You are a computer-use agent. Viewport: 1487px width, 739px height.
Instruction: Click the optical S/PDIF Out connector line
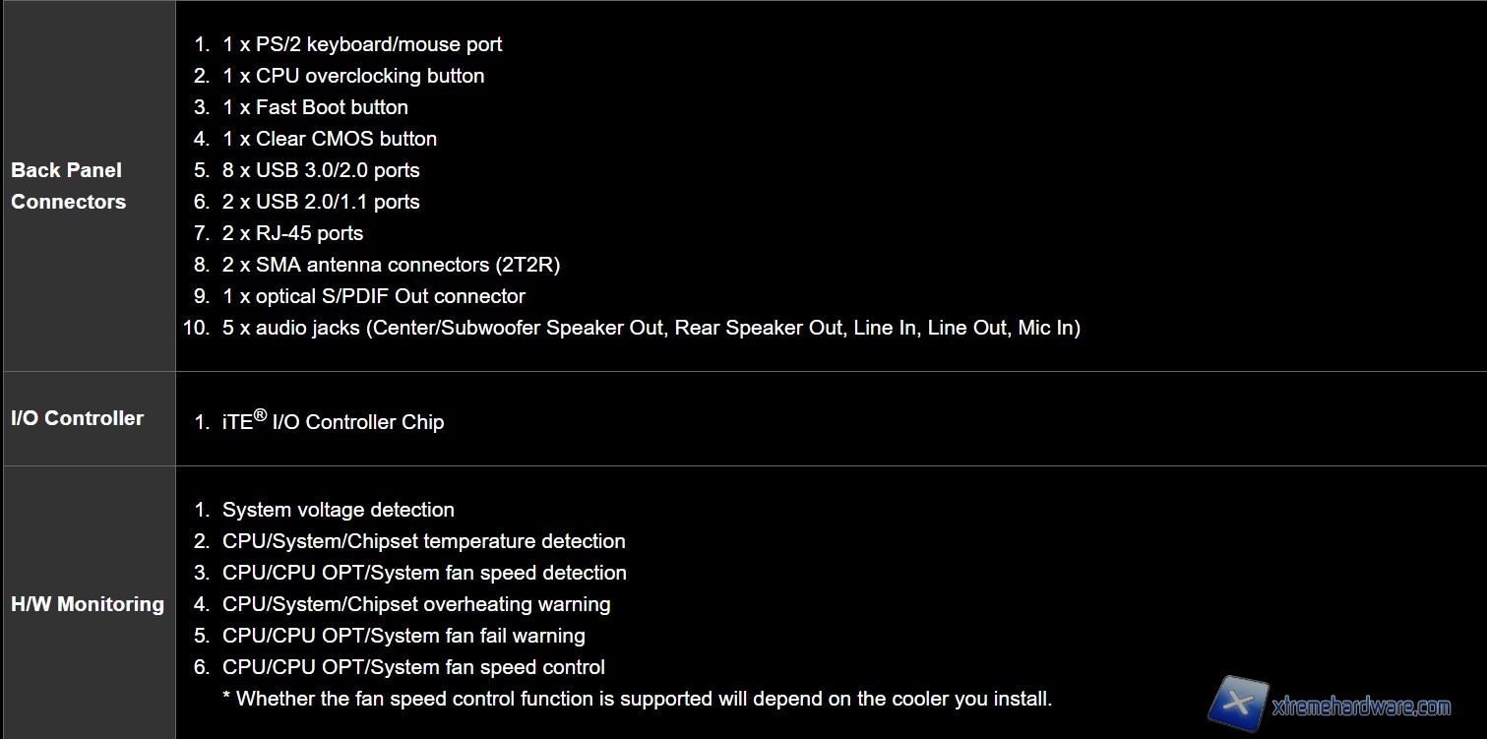pyautogui.click(x=374, y=296)
